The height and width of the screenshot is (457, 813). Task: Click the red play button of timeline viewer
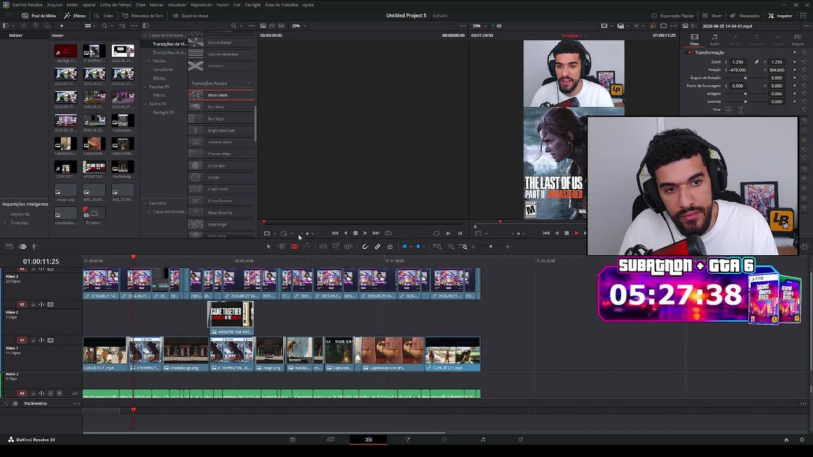[x=576, y=233]
